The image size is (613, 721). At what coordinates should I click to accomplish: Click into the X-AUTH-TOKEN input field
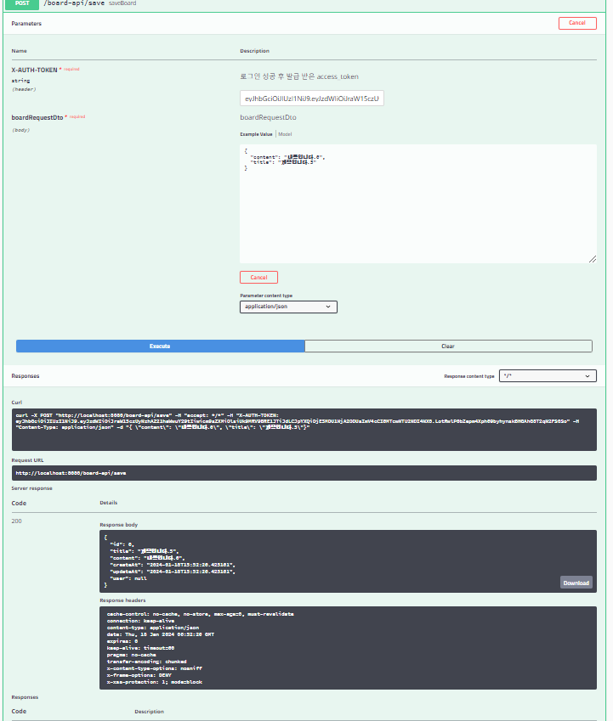(311, 99)
